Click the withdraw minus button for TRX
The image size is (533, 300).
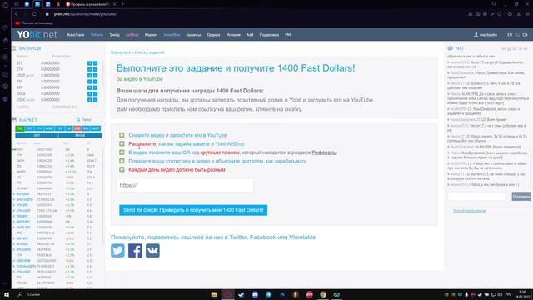click(x=96, y=82)
